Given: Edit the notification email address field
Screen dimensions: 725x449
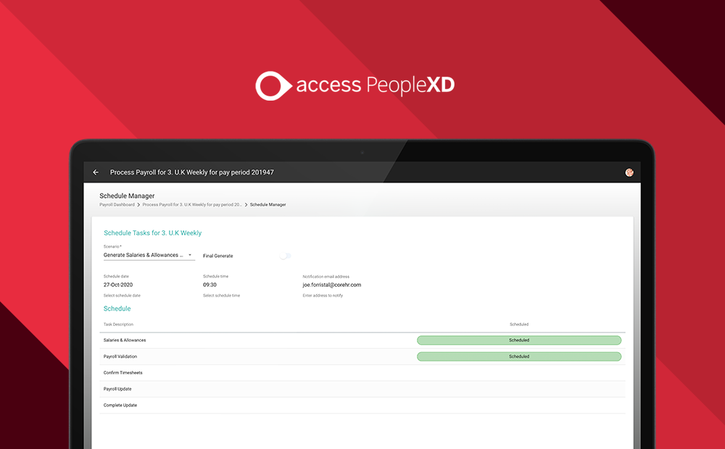Looking at the screenshot, I should [331, 285].
